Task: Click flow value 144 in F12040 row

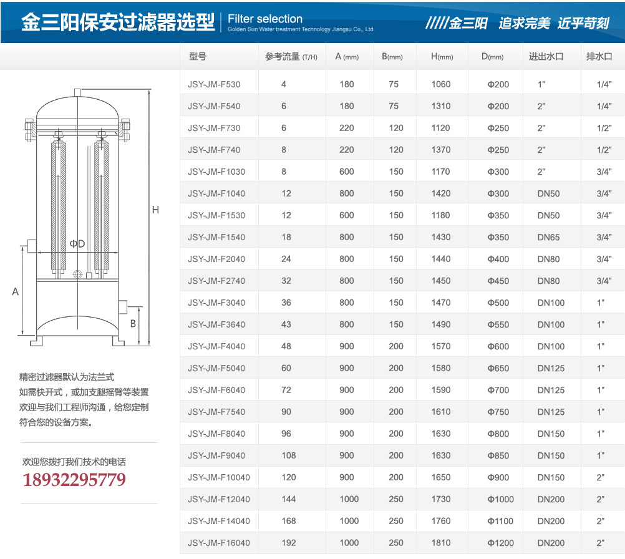Action: click(x=289, y=499)
